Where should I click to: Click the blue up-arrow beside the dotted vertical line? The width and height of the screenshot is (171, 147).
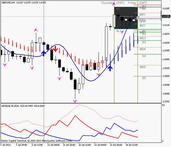coord(44,54)
